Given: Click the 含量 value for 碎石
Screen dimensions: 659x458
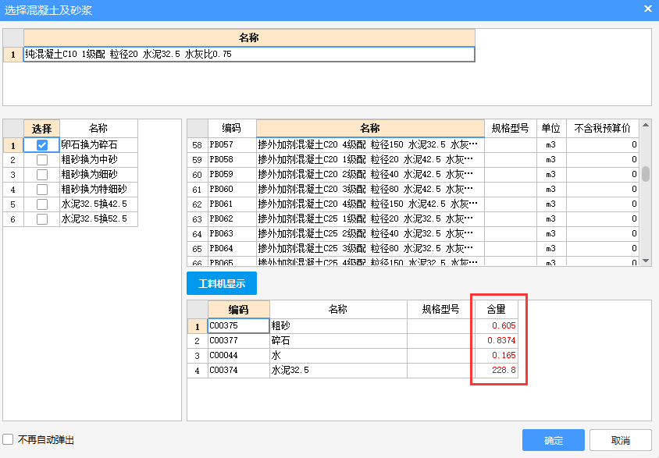Looking at the screenshot, I should (496, 340).
